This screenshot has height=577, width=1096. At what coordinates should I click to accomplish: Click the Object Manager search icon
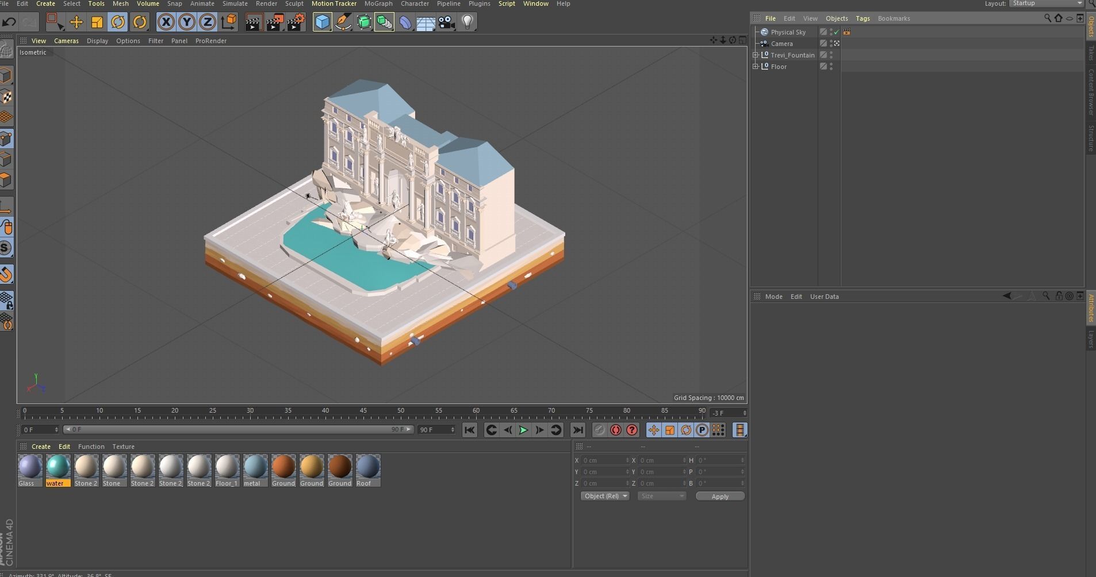[x=1048, y=18]
